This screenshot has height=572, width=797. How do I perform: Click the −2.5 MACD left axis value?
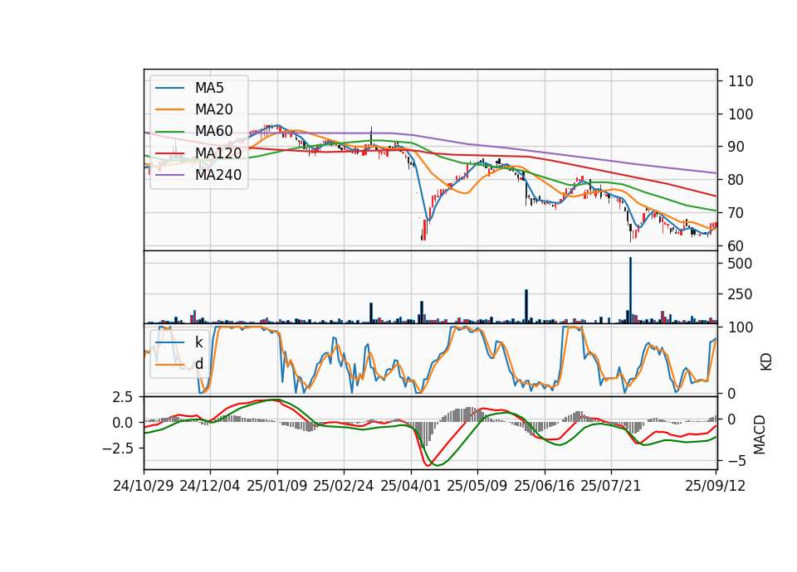[117, 448]
